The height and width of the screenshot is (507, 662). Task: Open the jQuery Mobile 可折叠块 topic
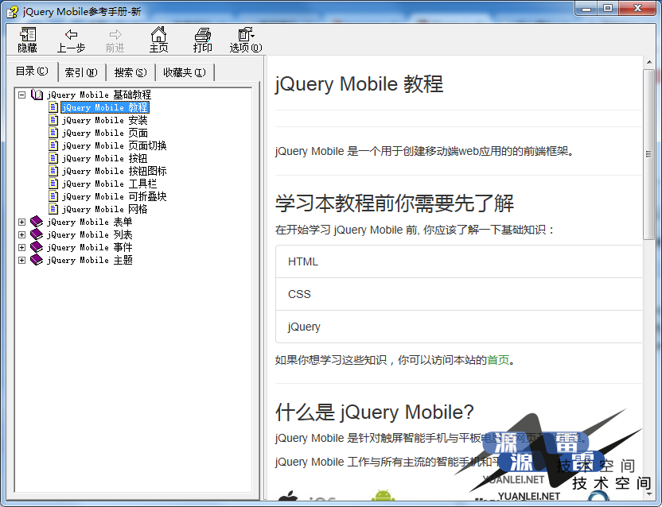(114, 196)
